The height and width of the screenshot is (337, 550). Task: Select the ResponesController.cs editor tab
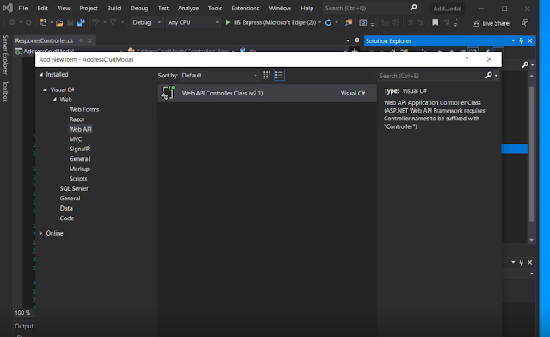pos(44,40)
